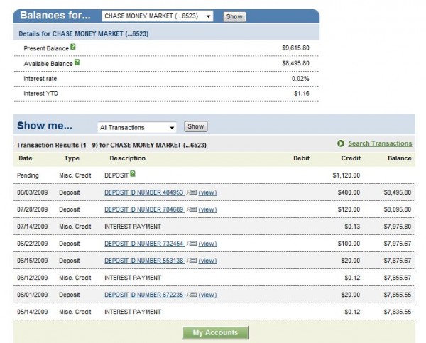The width and height of the screenshot is (426, 343).
Task: Expand the All Transactions filter dropdown
Action: click(137, 127)
